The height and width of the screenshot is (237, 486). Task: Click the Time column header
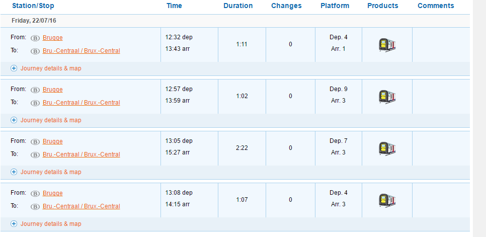[174, 6]
